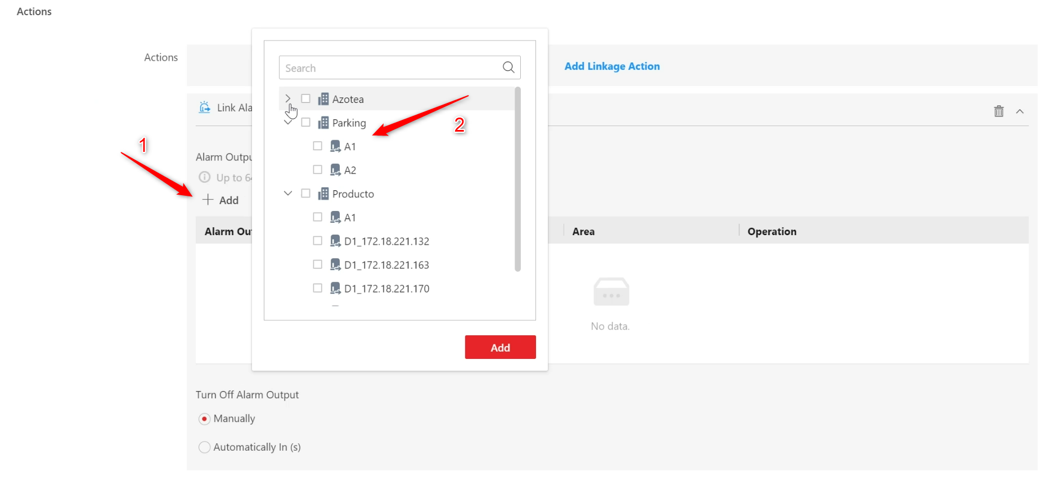Select the D1_172.18.221.170 label
Image resolution: width=1049 pixels, height=481 pixels.
pos(387,289)
